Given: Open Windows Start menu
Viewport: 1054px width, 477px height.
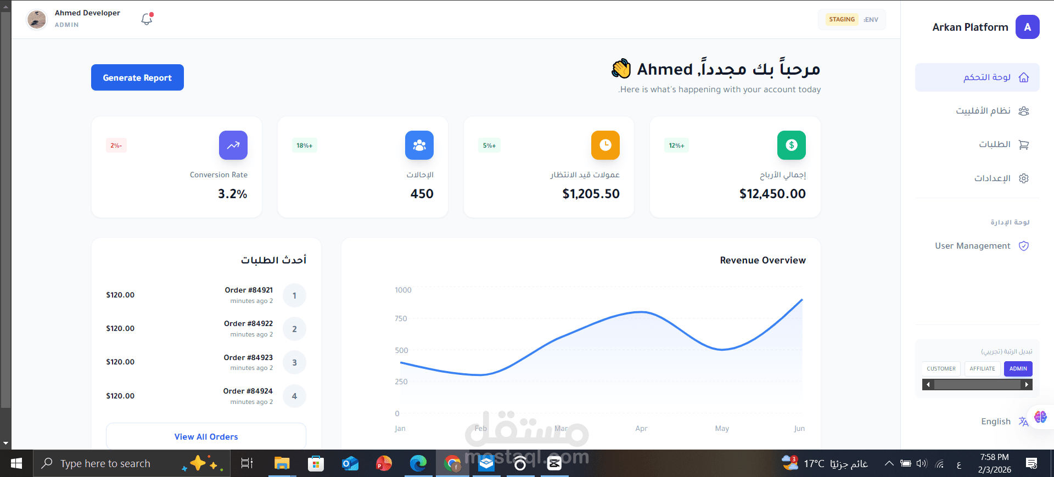Looking at the screenshot, I should (x=16, y=464).
